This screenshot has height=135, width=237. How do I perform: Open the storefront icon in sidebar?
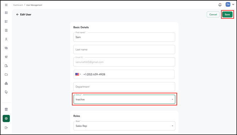6,109
